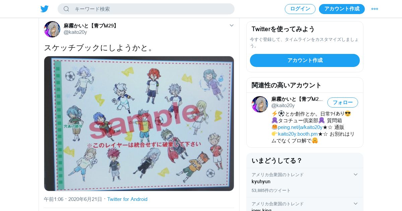402x211 pixels.
Task: Open the kaito20y.booth.pm link
Action: point(298,134)
